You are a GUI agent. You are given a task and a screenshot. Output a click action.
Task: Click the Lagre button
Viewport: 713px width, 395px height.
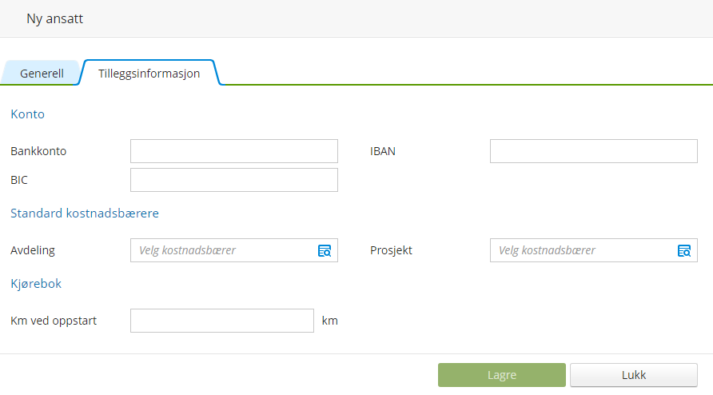click(501, 375)
